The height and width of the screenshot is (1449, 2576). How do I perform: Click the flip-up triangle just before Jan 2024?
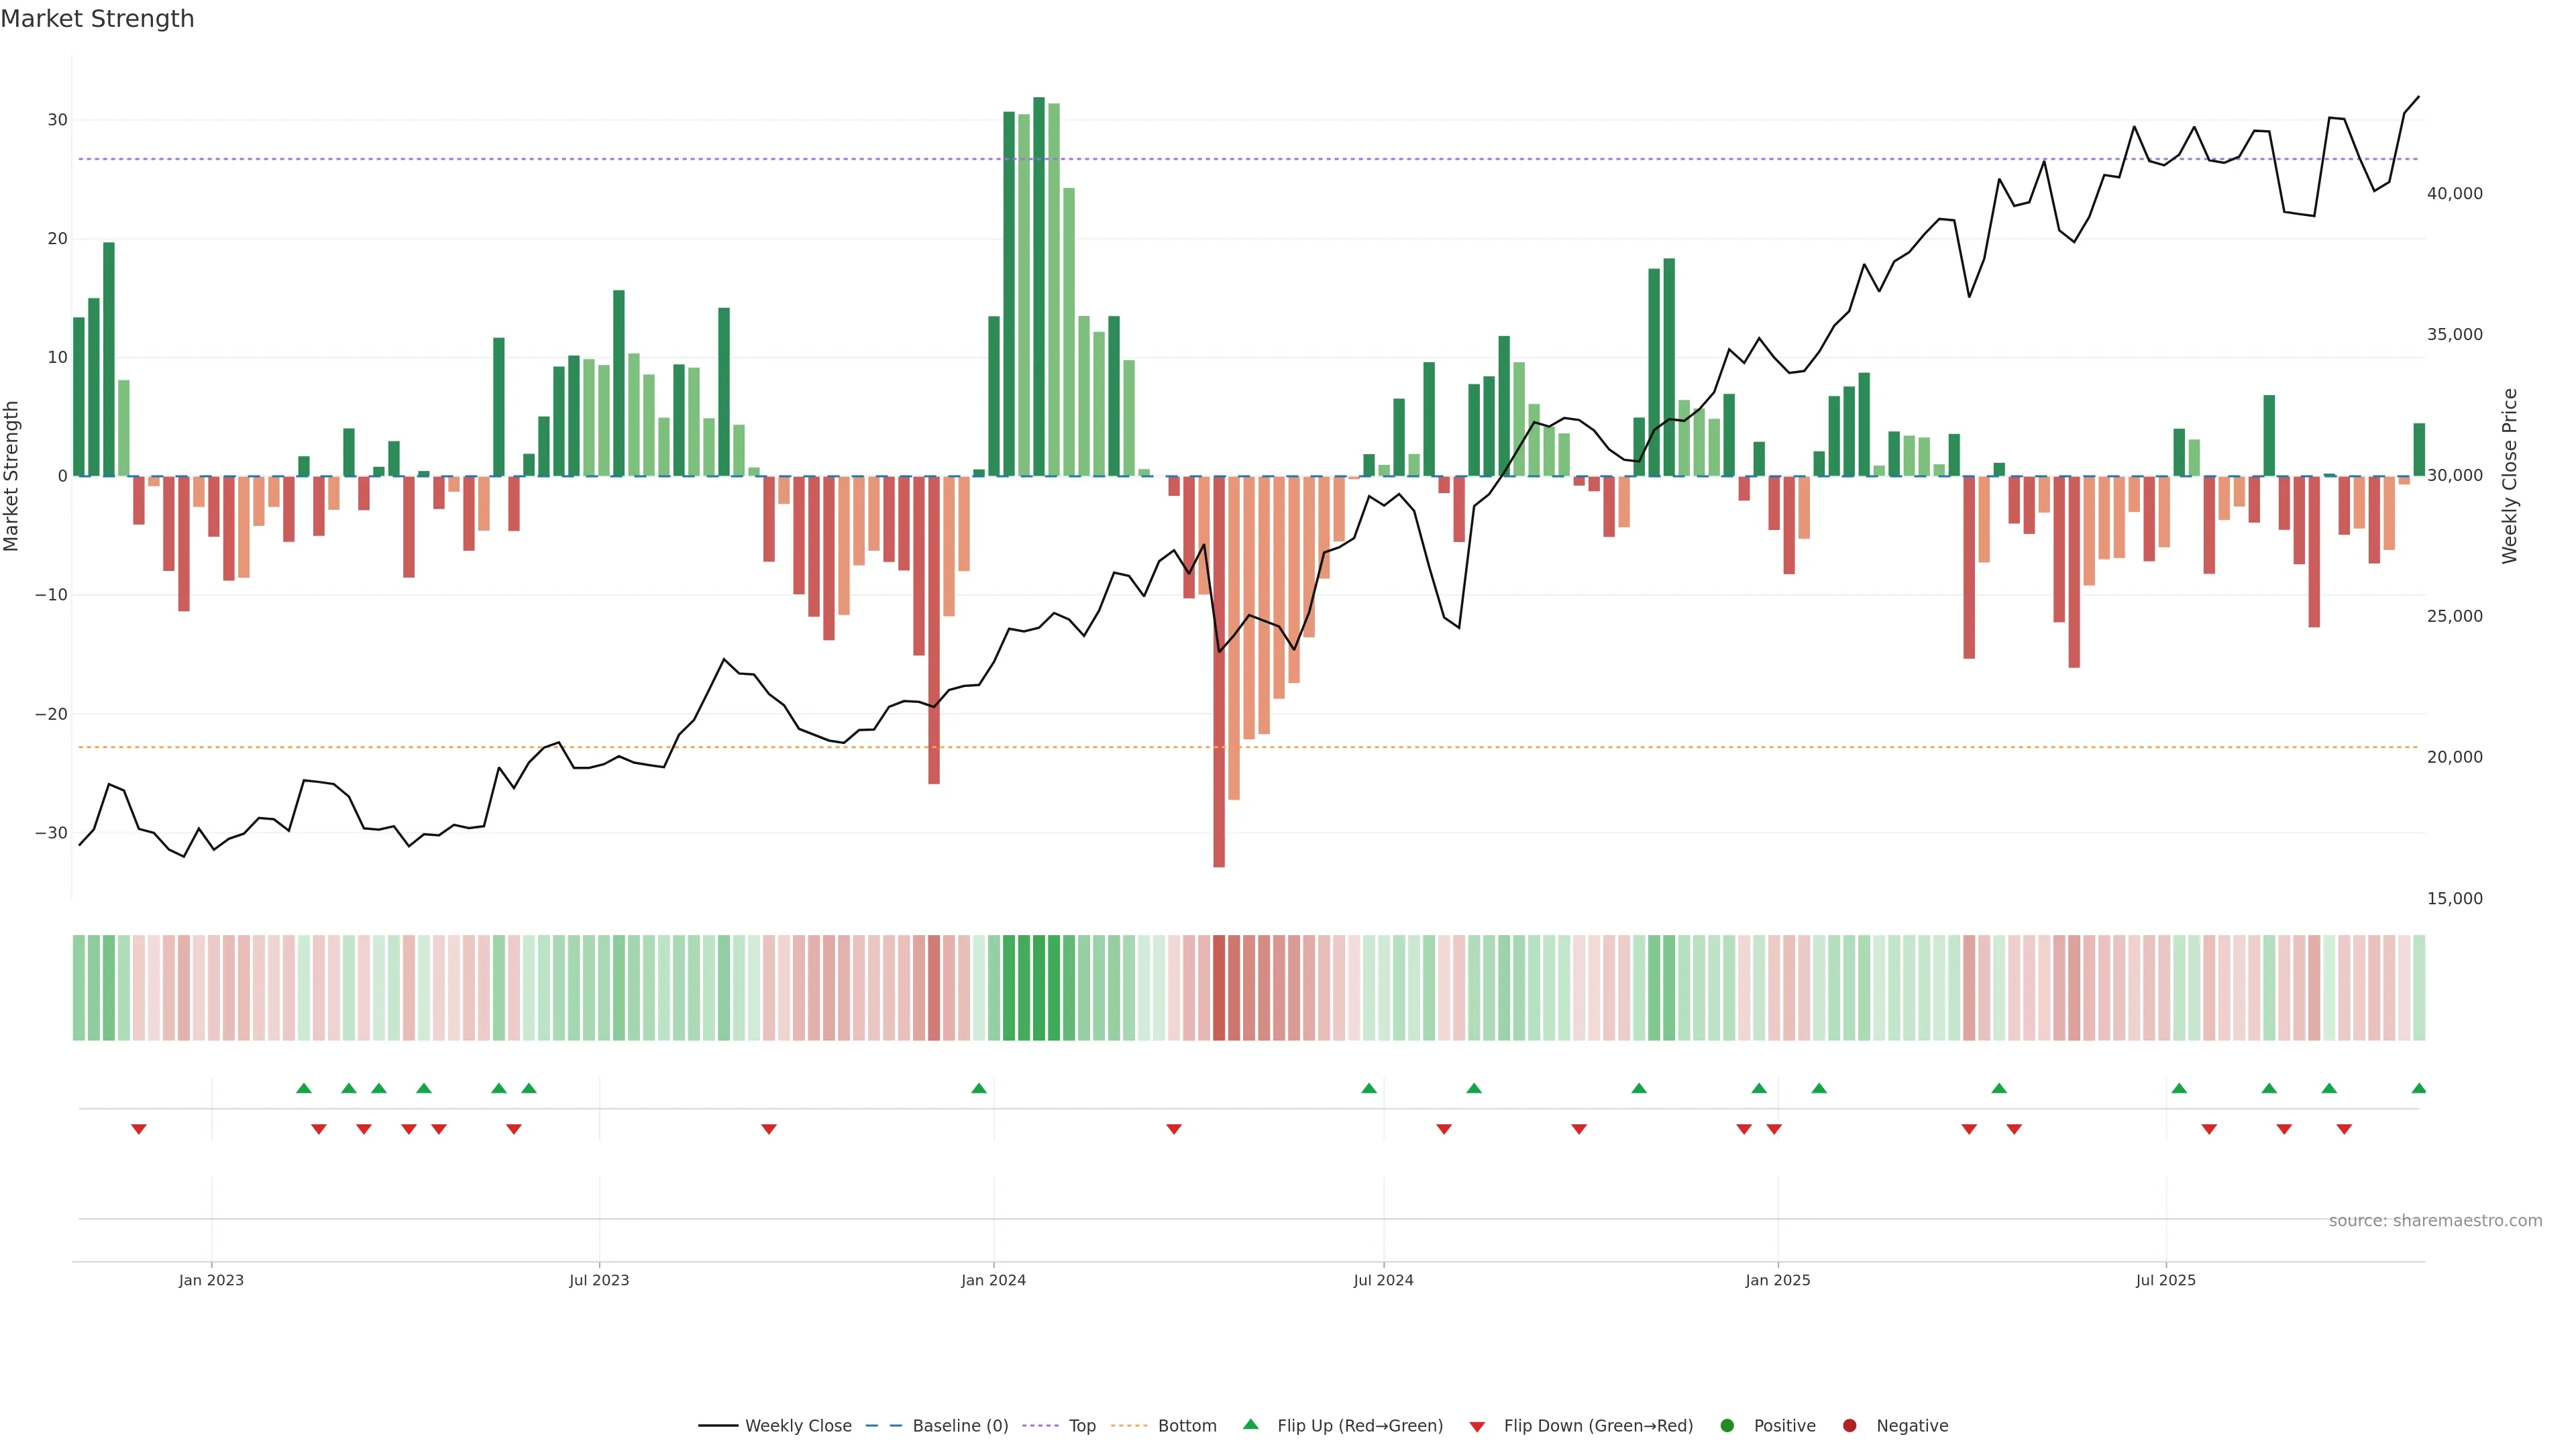979,1088
